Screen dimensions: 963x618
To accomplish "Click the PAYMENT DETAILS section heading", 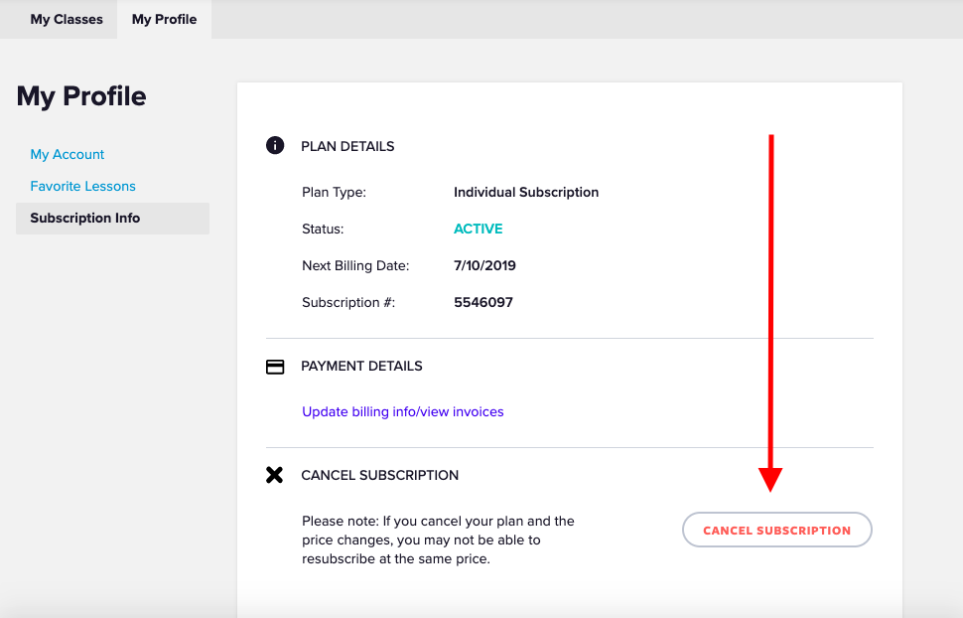I will (361, 366).
